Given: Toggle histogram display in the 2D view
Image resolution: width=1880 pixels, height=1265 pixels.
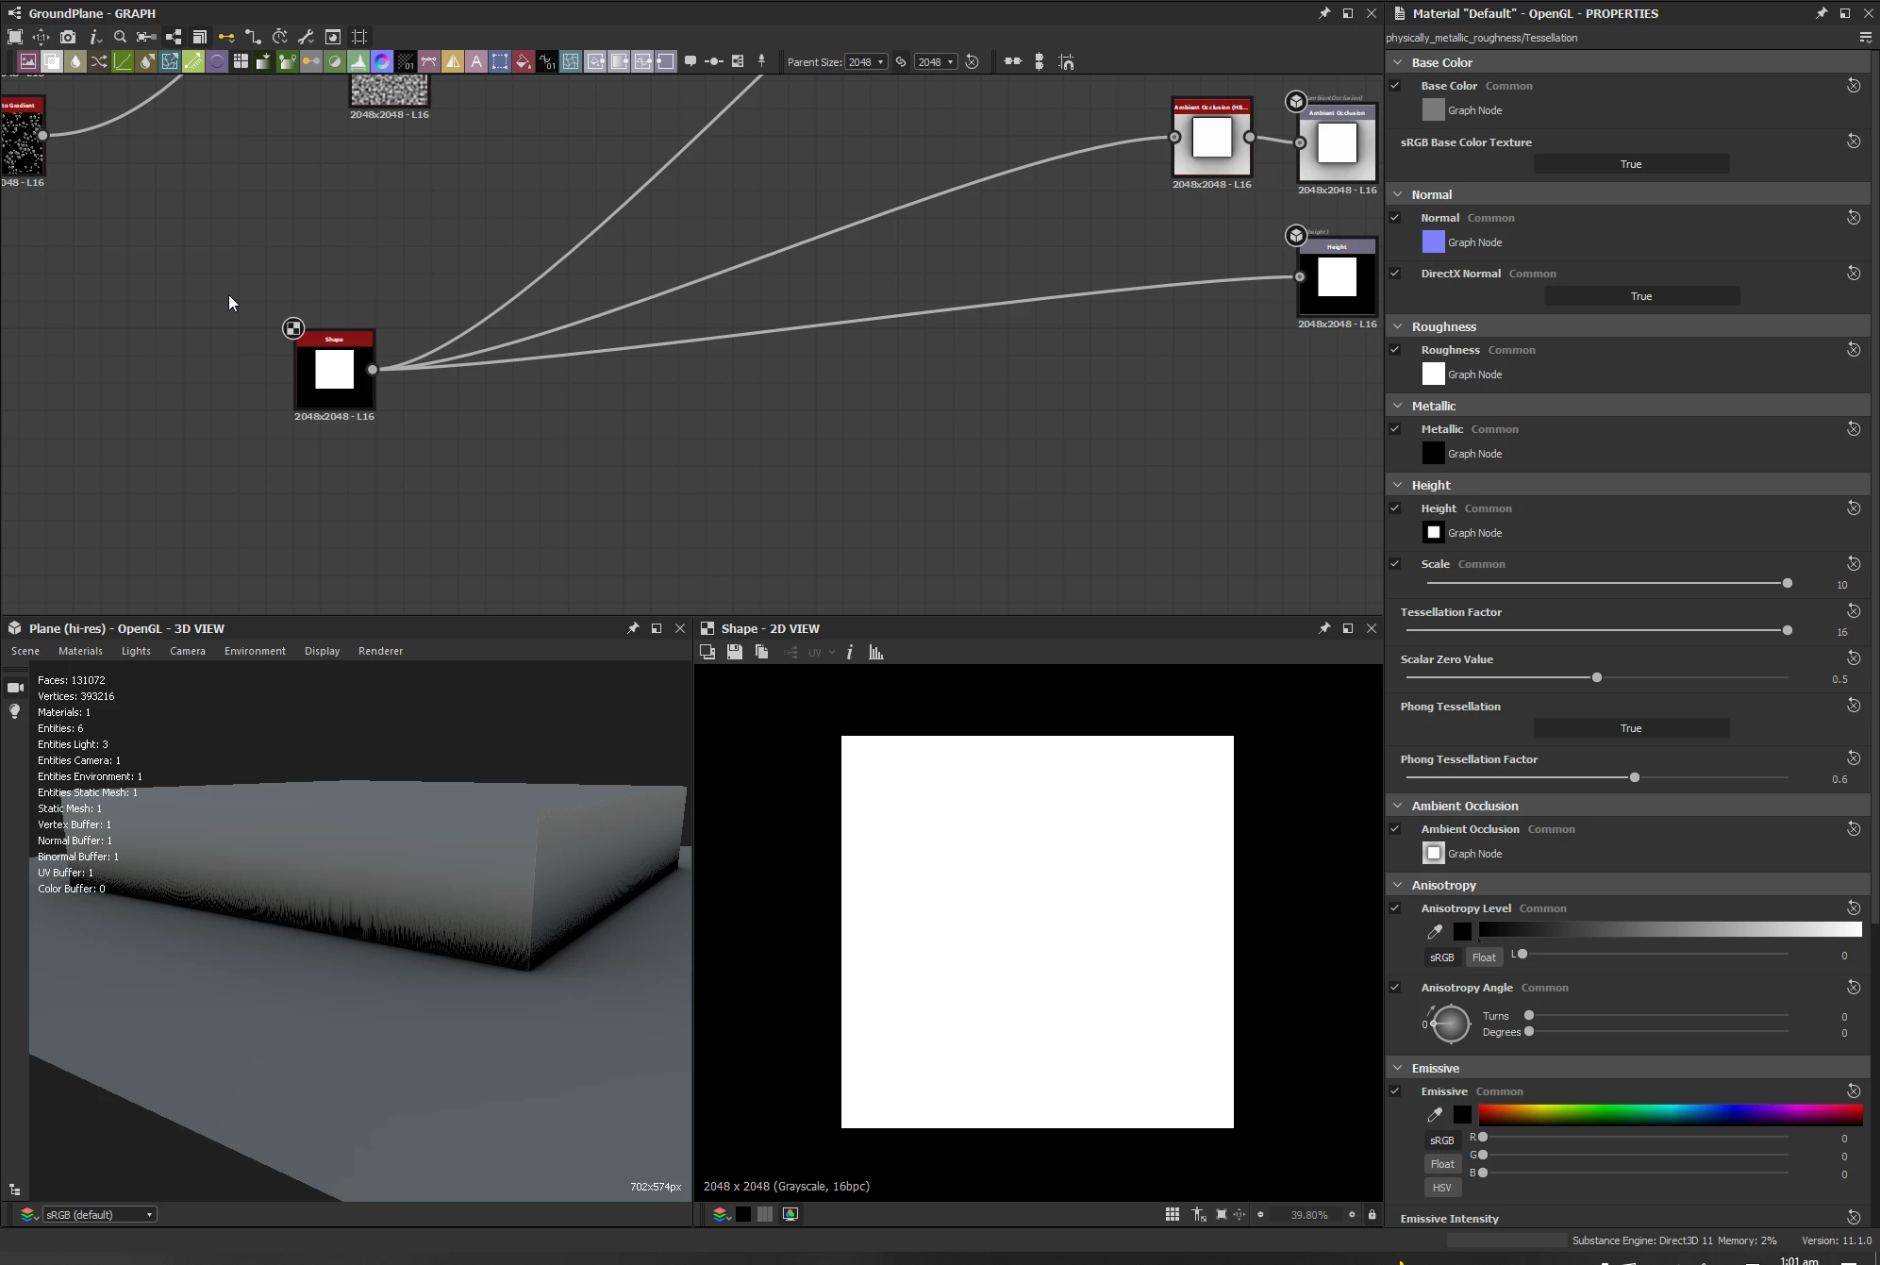Looking at the screenshot, I should 876,652.
